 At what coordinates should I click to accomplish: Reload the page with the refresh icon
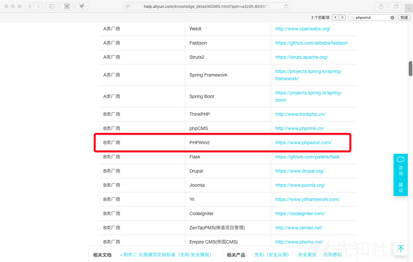[286, 6]
